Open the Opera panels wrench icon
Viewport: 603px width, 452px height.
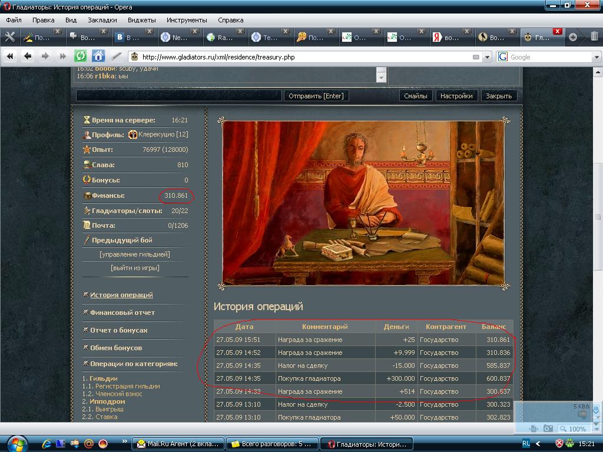9,37
